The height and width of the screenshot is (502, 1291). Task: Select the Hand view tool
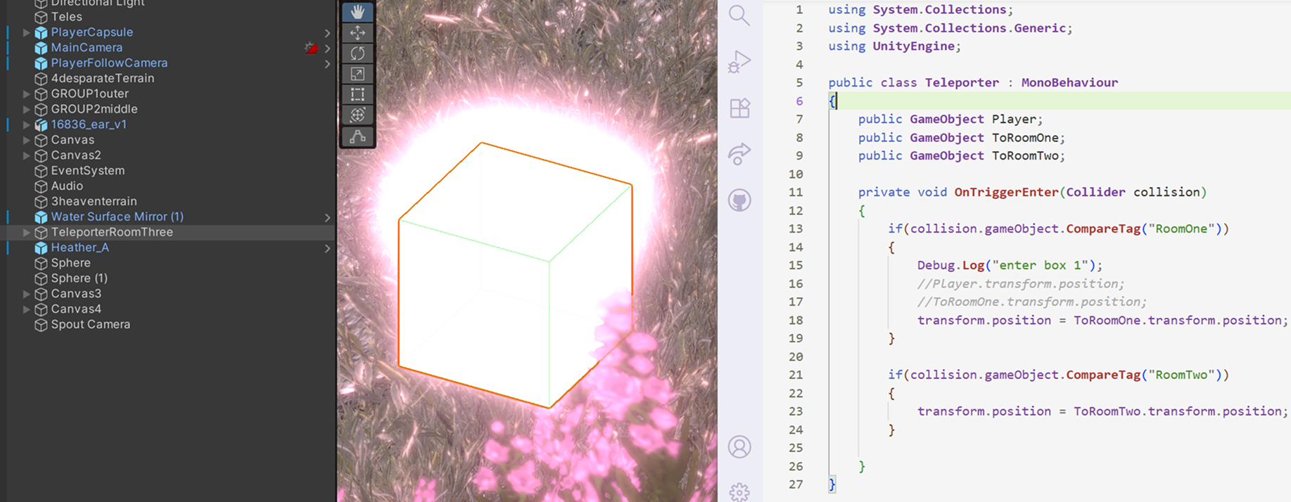(x=357, y=12)
